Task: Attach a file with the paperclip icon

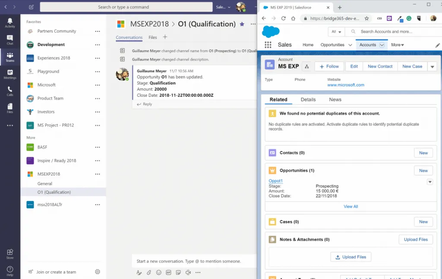Action: (149, 272)
